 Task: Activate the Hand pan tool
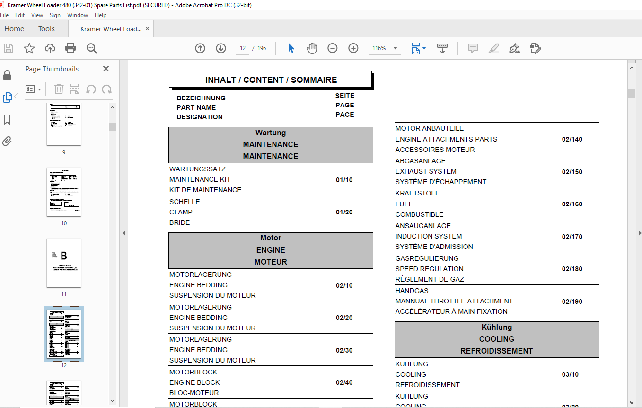312,48
